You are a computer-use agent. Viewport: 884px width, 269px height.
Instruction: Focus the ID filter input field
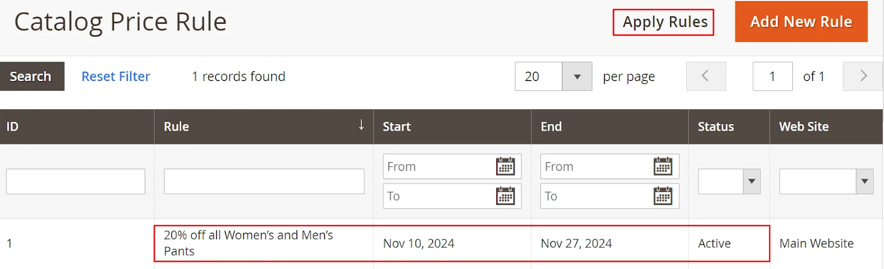tap(76, 181)
